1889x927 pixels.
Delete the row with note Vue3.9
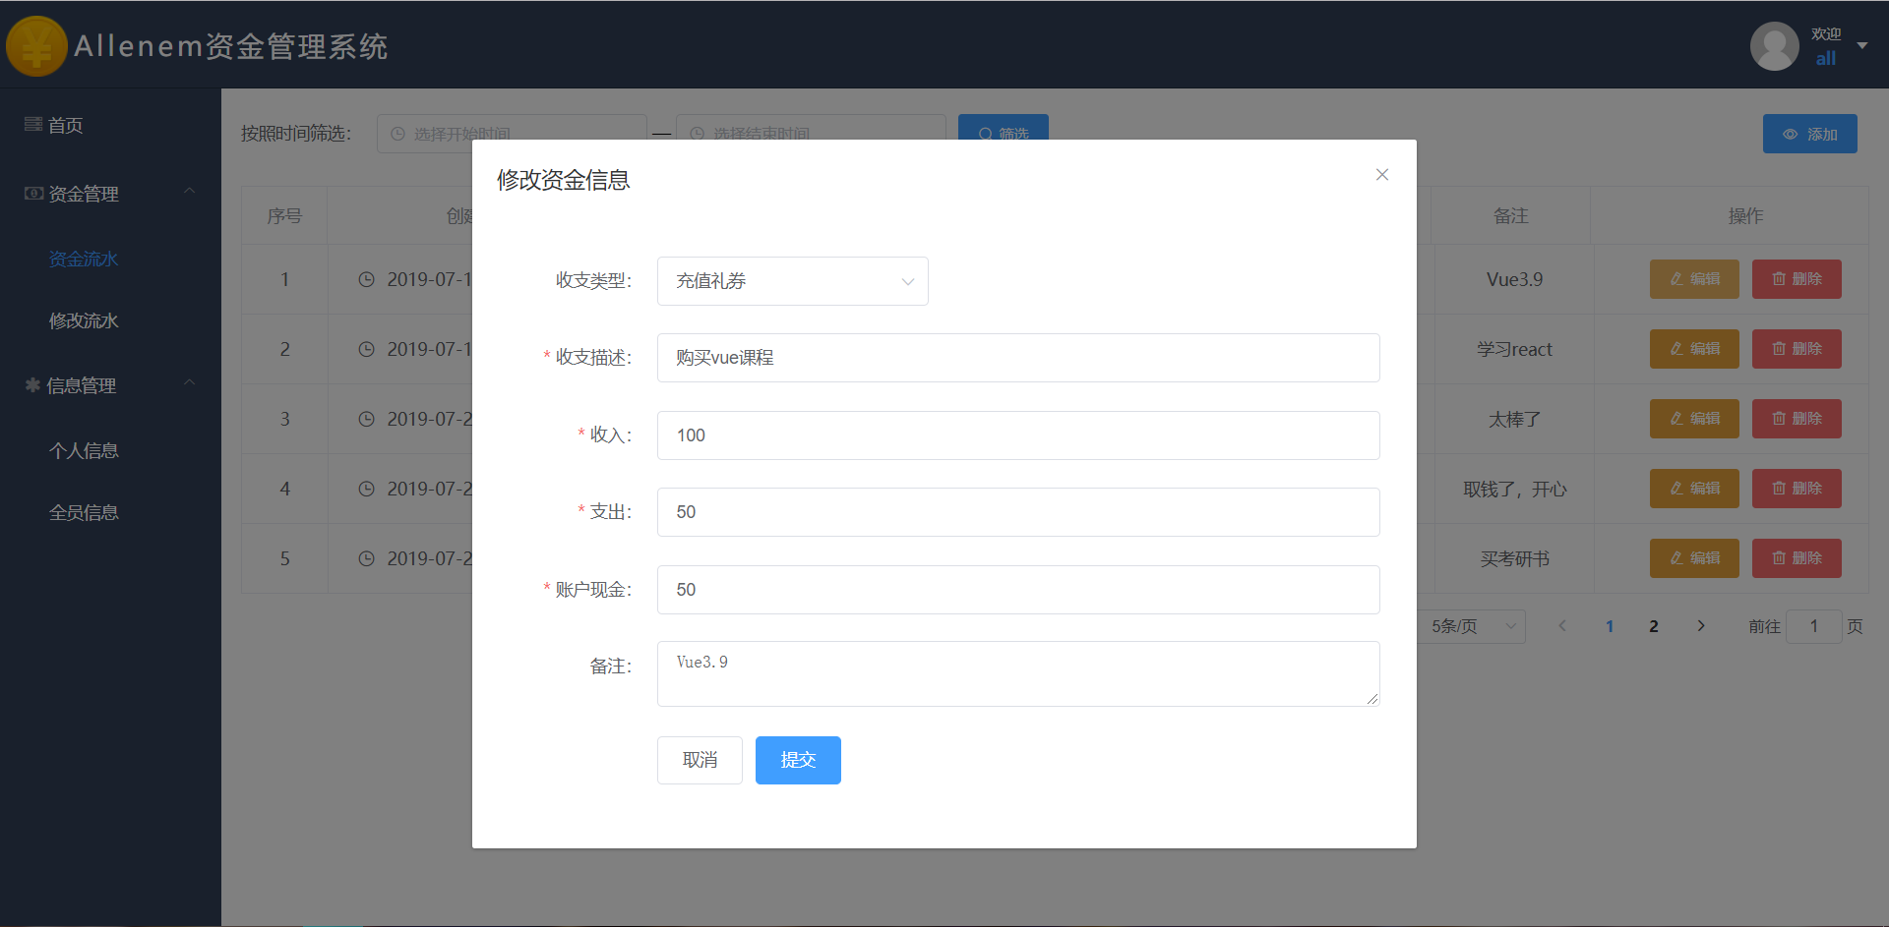coord(1796,279)
